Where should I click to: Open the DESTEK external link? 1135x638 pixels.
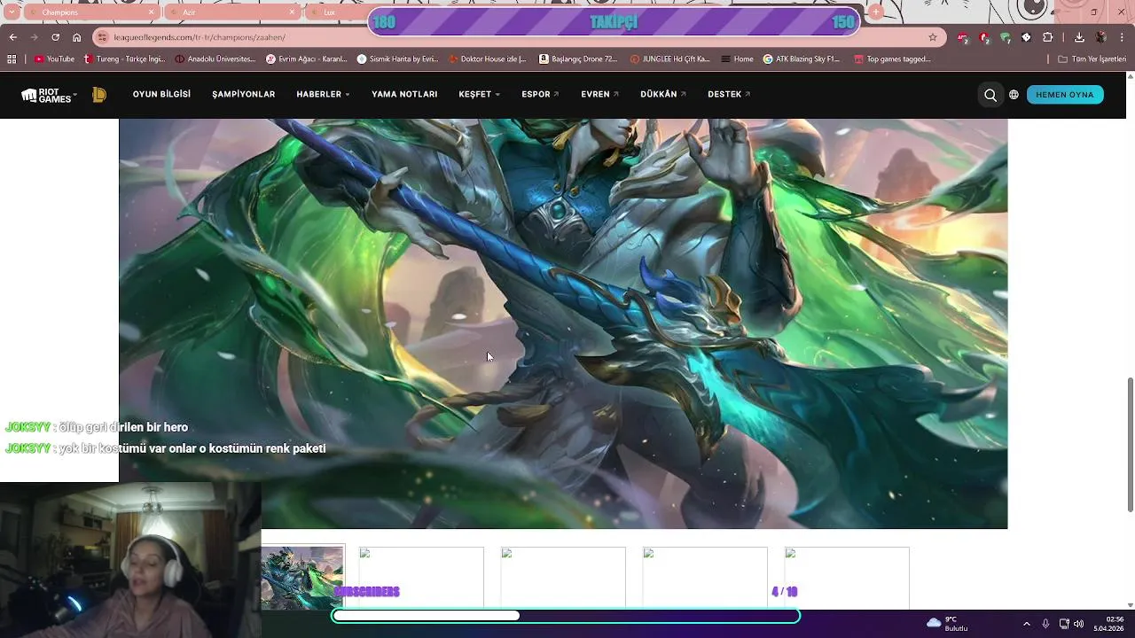tap(729, 95)
